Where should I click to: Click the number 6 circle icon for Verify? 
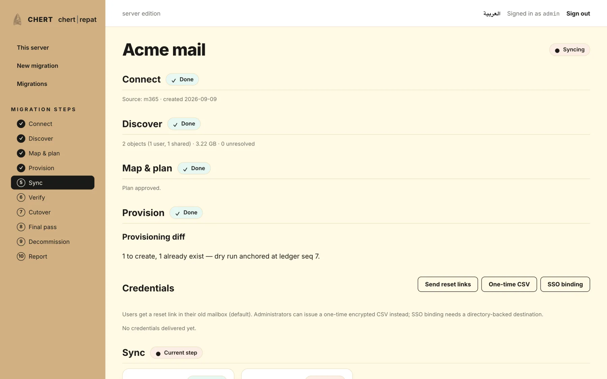click(x=21, y=197)
